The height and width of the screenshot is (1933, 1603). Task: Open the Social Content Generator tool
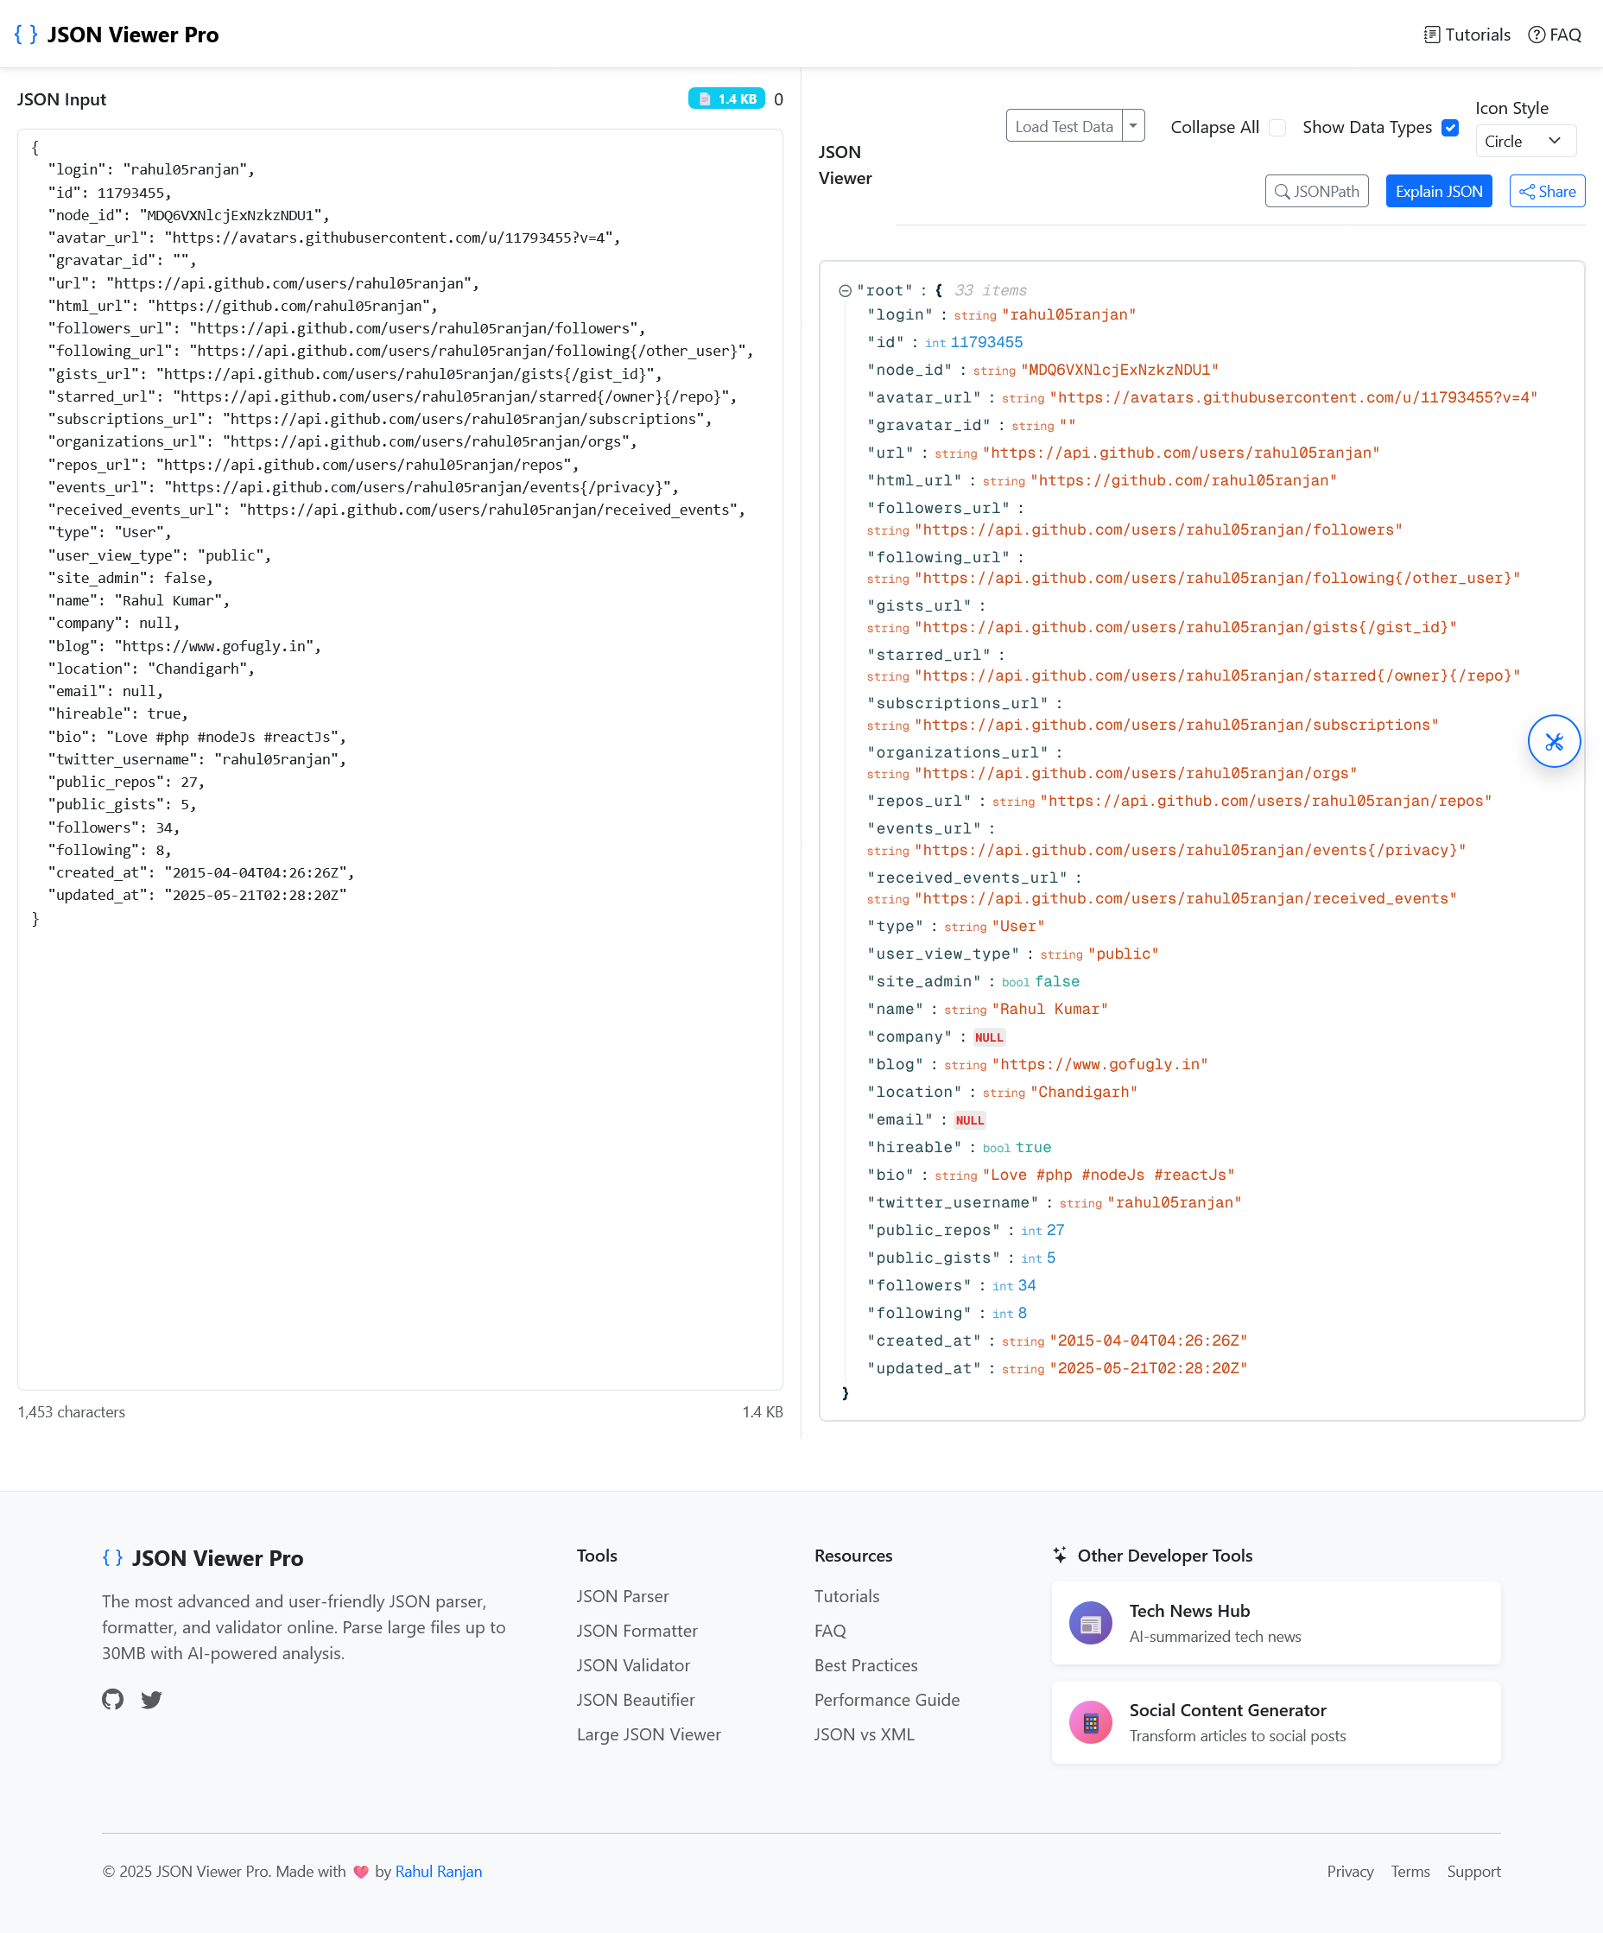tap(1275, 1721)
